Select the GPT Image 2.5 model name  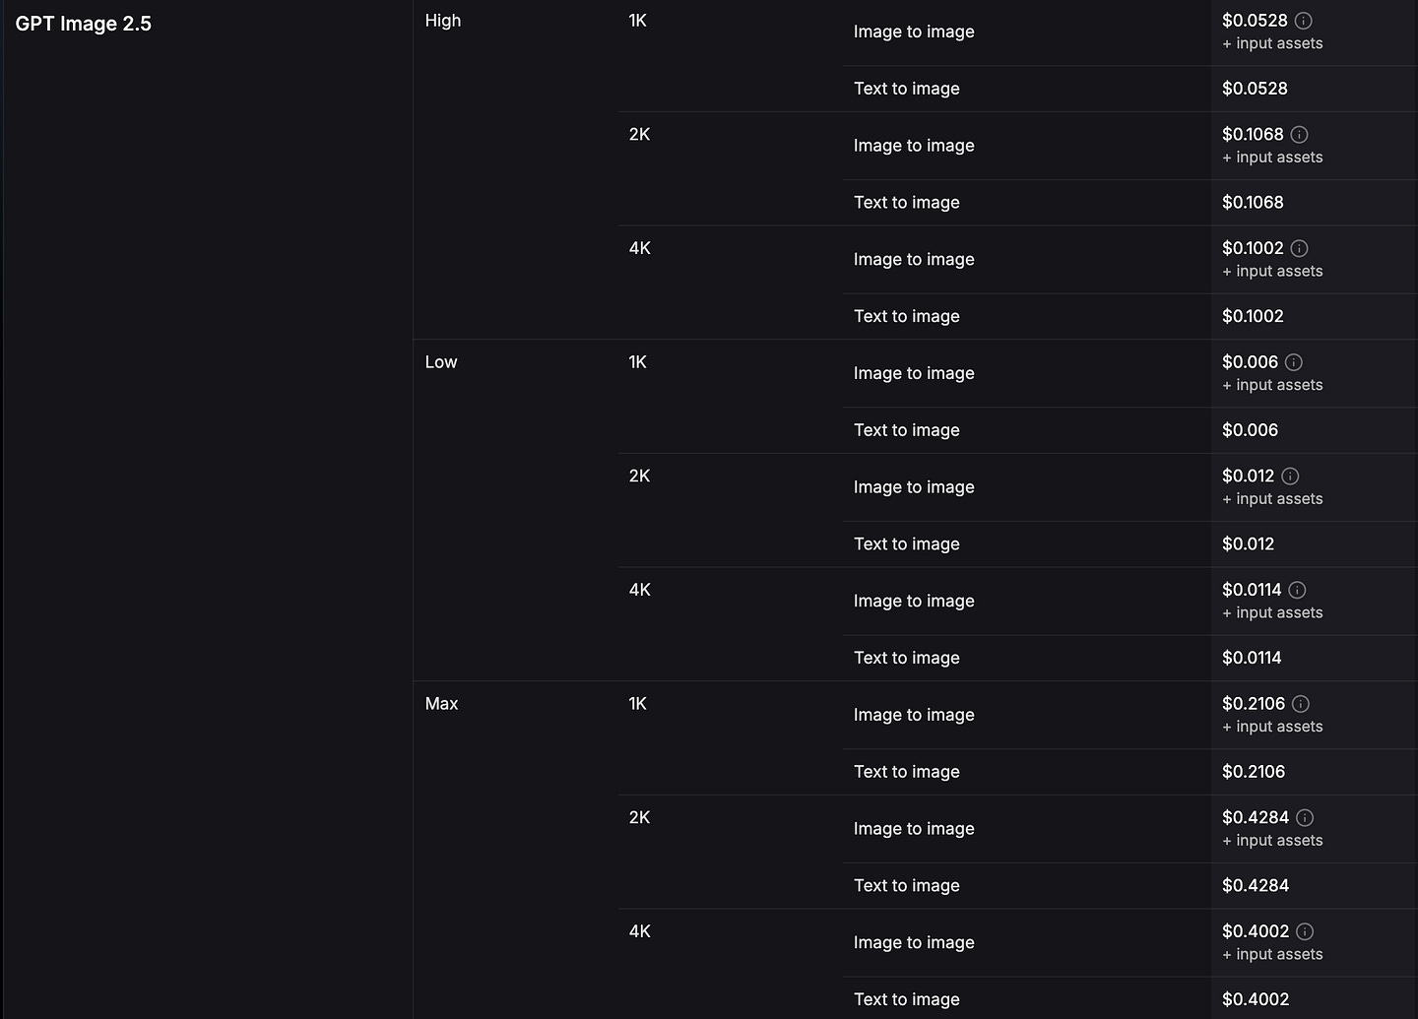[84, 24]
